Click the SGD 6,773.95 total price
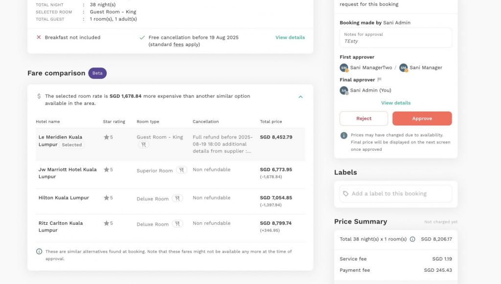 pyautogui.click(x=276, y=169)
